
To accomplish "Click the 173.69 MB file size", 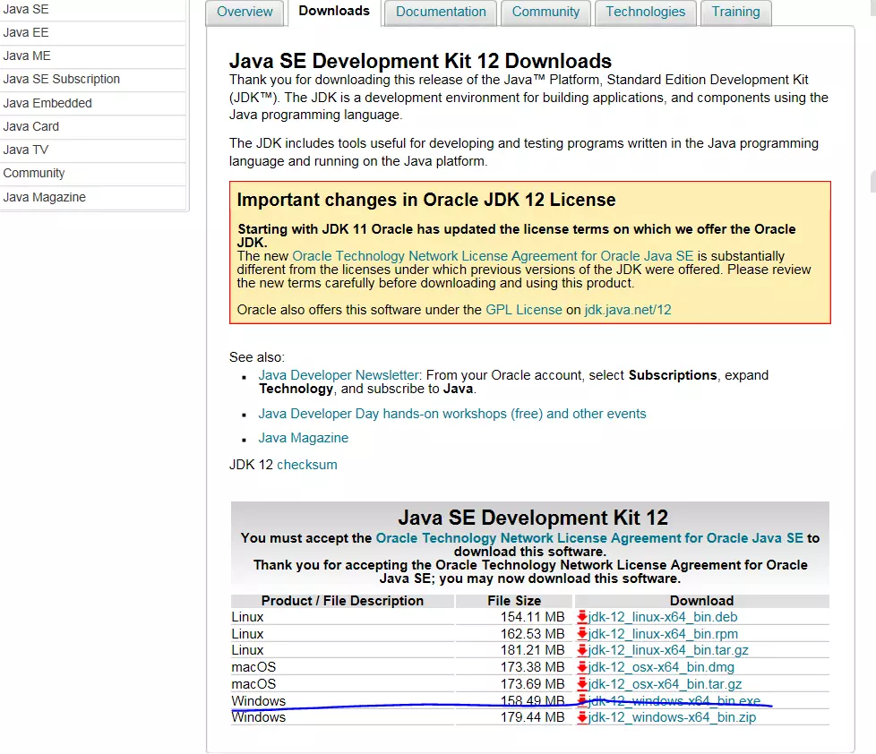I will tap(532, 683).
